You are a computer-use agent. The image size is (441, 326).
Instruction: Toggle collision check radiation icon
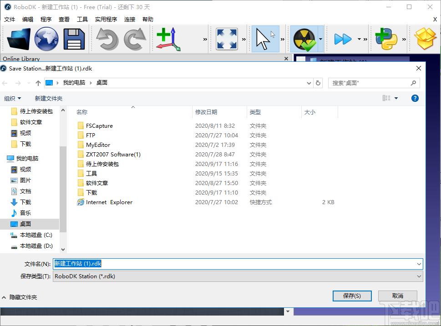[304, 39]
